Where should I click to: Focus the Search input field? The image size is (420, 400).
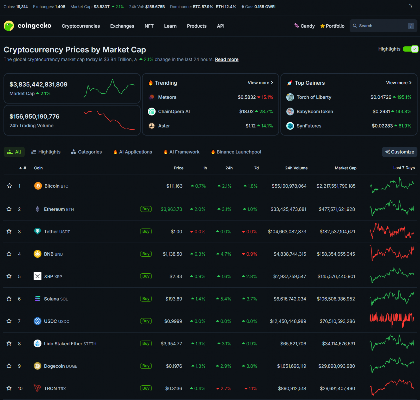click(380, 26)
